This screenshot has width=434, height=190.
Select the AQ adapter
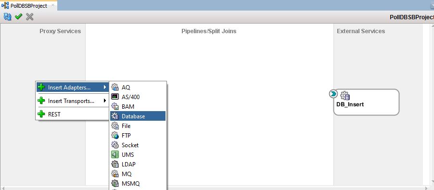138,88
